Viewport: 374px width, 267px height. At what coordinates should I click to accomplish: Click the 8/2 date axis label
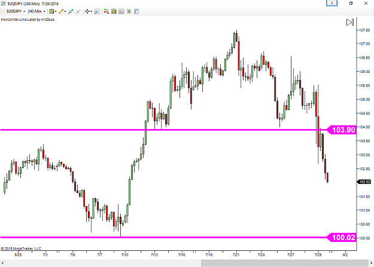point(345,254)
